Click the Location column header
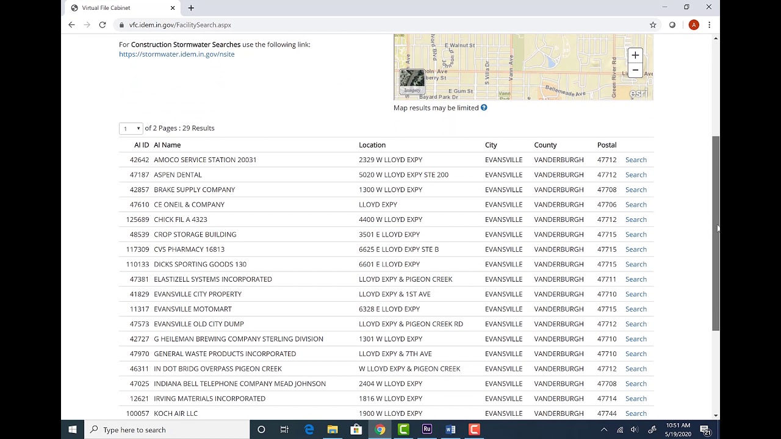The height and width of the screenshot is (439, 781). click(x=372, y=145)
